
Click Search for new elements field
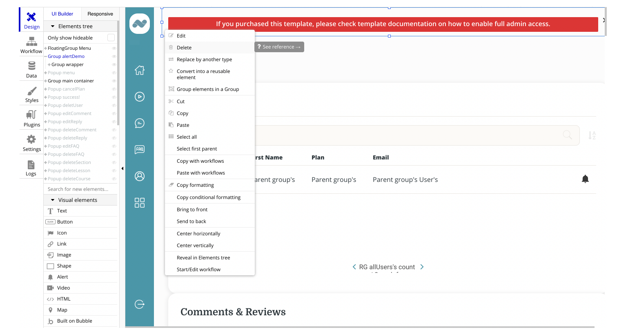[x=80, y=189]
